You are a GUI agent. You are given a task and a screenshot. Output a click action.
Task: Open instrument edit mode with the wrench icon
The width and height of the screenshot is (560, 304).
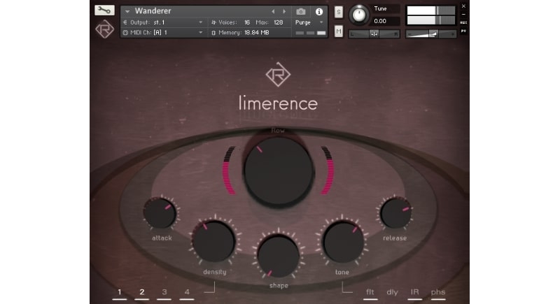(x=104, y=10)
